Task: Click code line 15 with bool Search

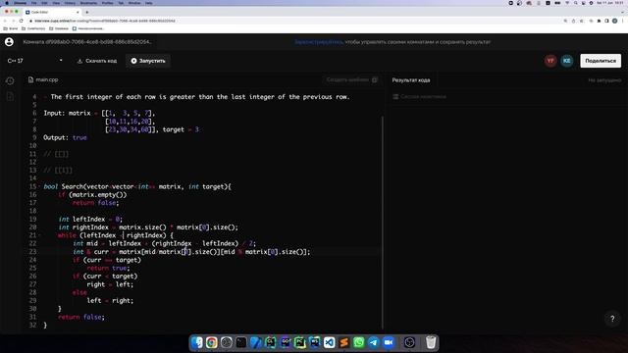Action: (137, 186)
